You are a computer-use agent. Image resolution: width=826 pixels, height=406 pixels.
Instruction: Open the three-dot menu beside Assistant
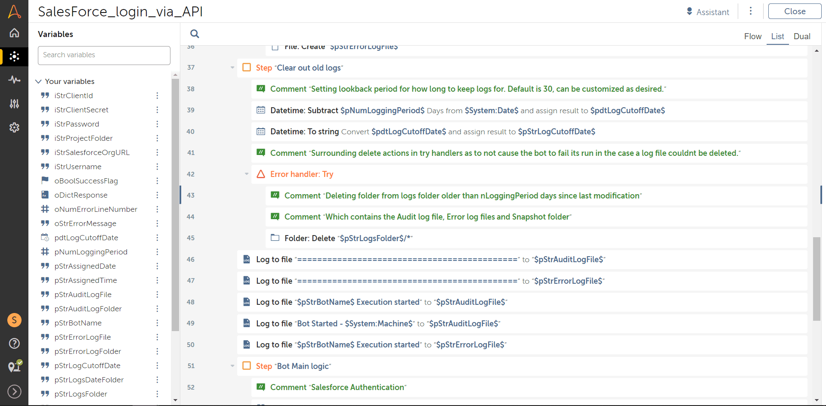(x=751, y=11)
